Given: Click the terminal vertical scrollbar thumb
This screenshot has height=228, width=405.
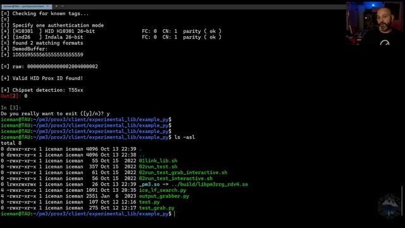Looking at the screenshot, I should 402,201.
